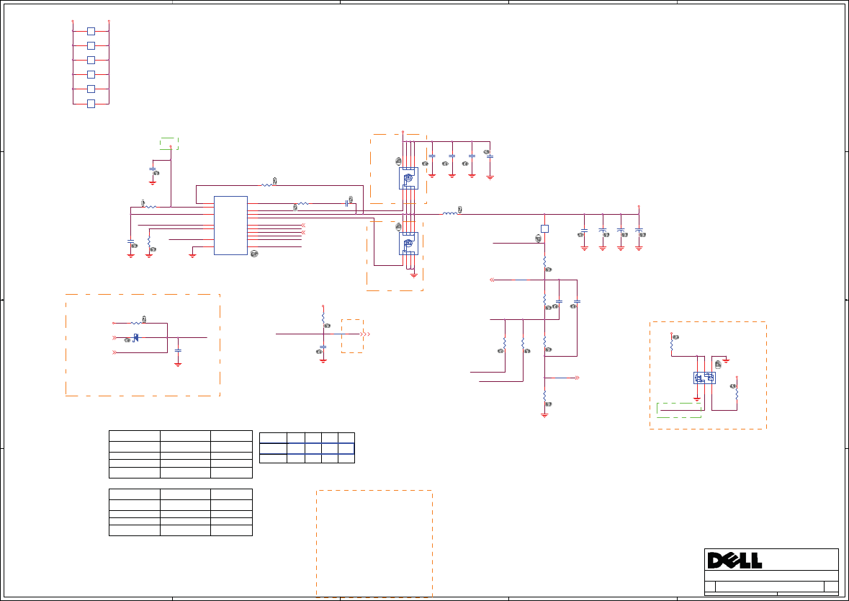Select the small square test point above divider

[544, 228]
